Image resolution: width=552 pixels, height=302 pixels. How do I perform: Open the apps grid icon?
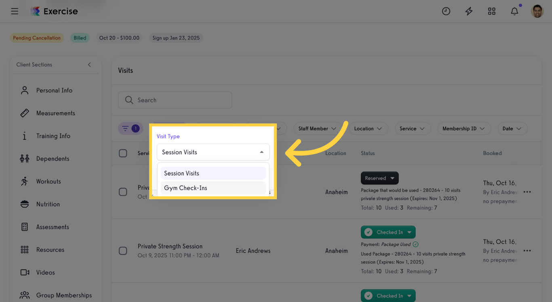click(x=492, y=11)
